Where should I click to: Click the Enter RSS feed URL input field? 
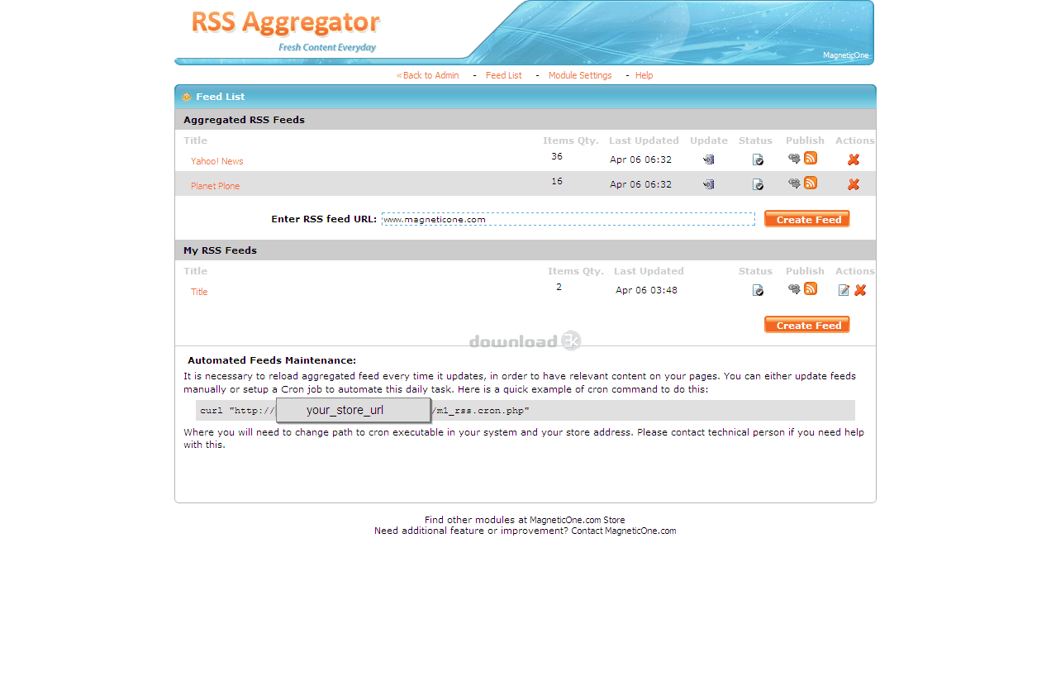[568, 219]
